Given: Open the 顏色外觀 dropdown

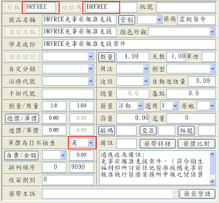Looking at the screenshot, I should coord(212,32).
